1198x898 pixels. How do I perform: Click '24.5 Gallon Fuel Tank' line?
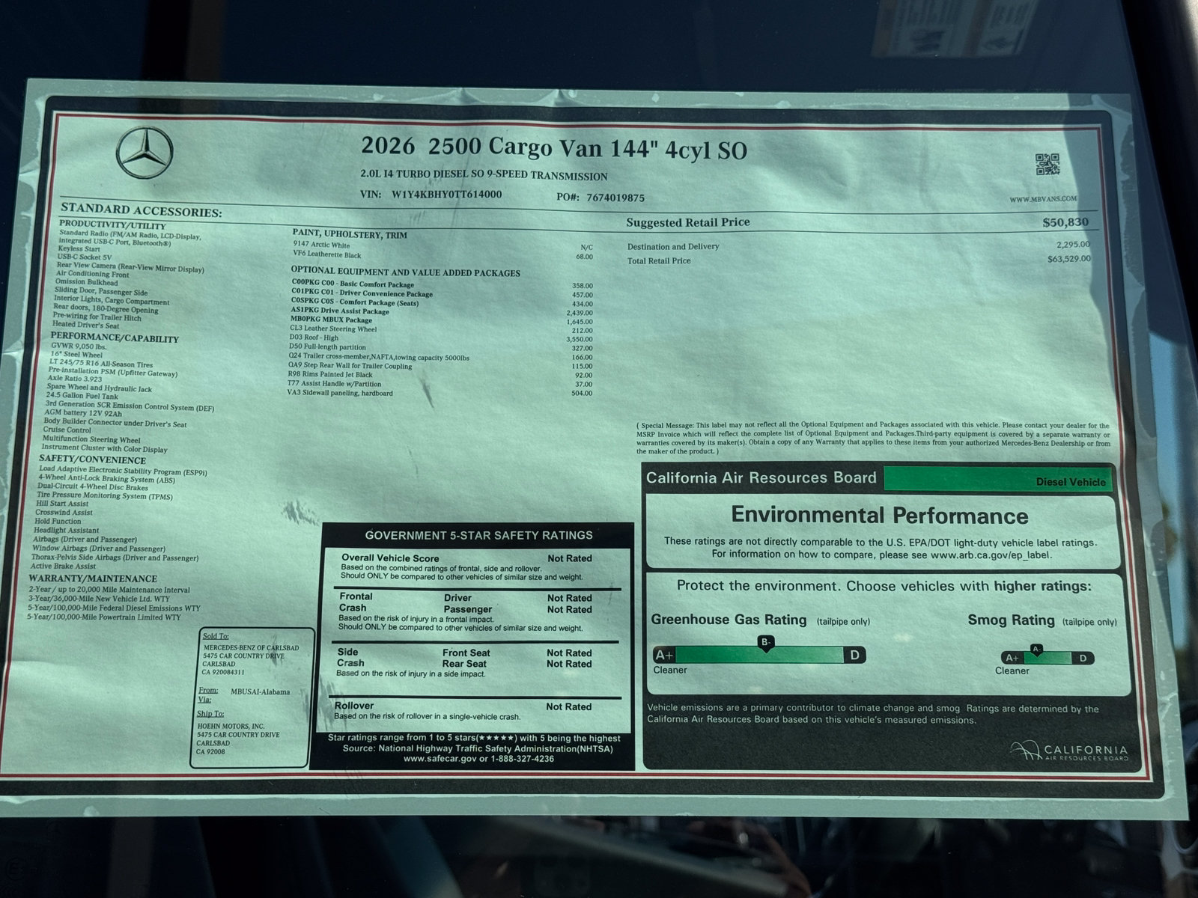pyautogui.click(x=82, y=395)
